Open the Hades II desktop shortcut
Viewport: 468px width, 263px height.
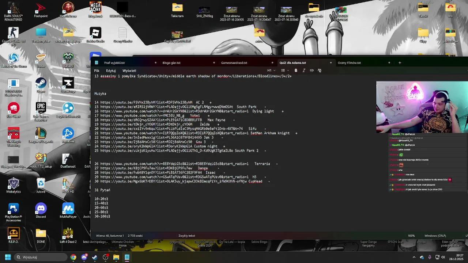click(68, 60)
